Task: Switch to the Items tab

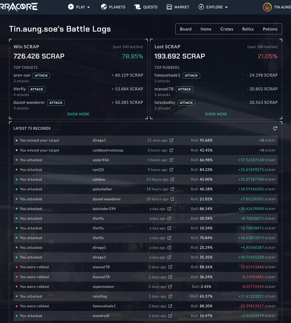Action: click(x=206, y=29)
